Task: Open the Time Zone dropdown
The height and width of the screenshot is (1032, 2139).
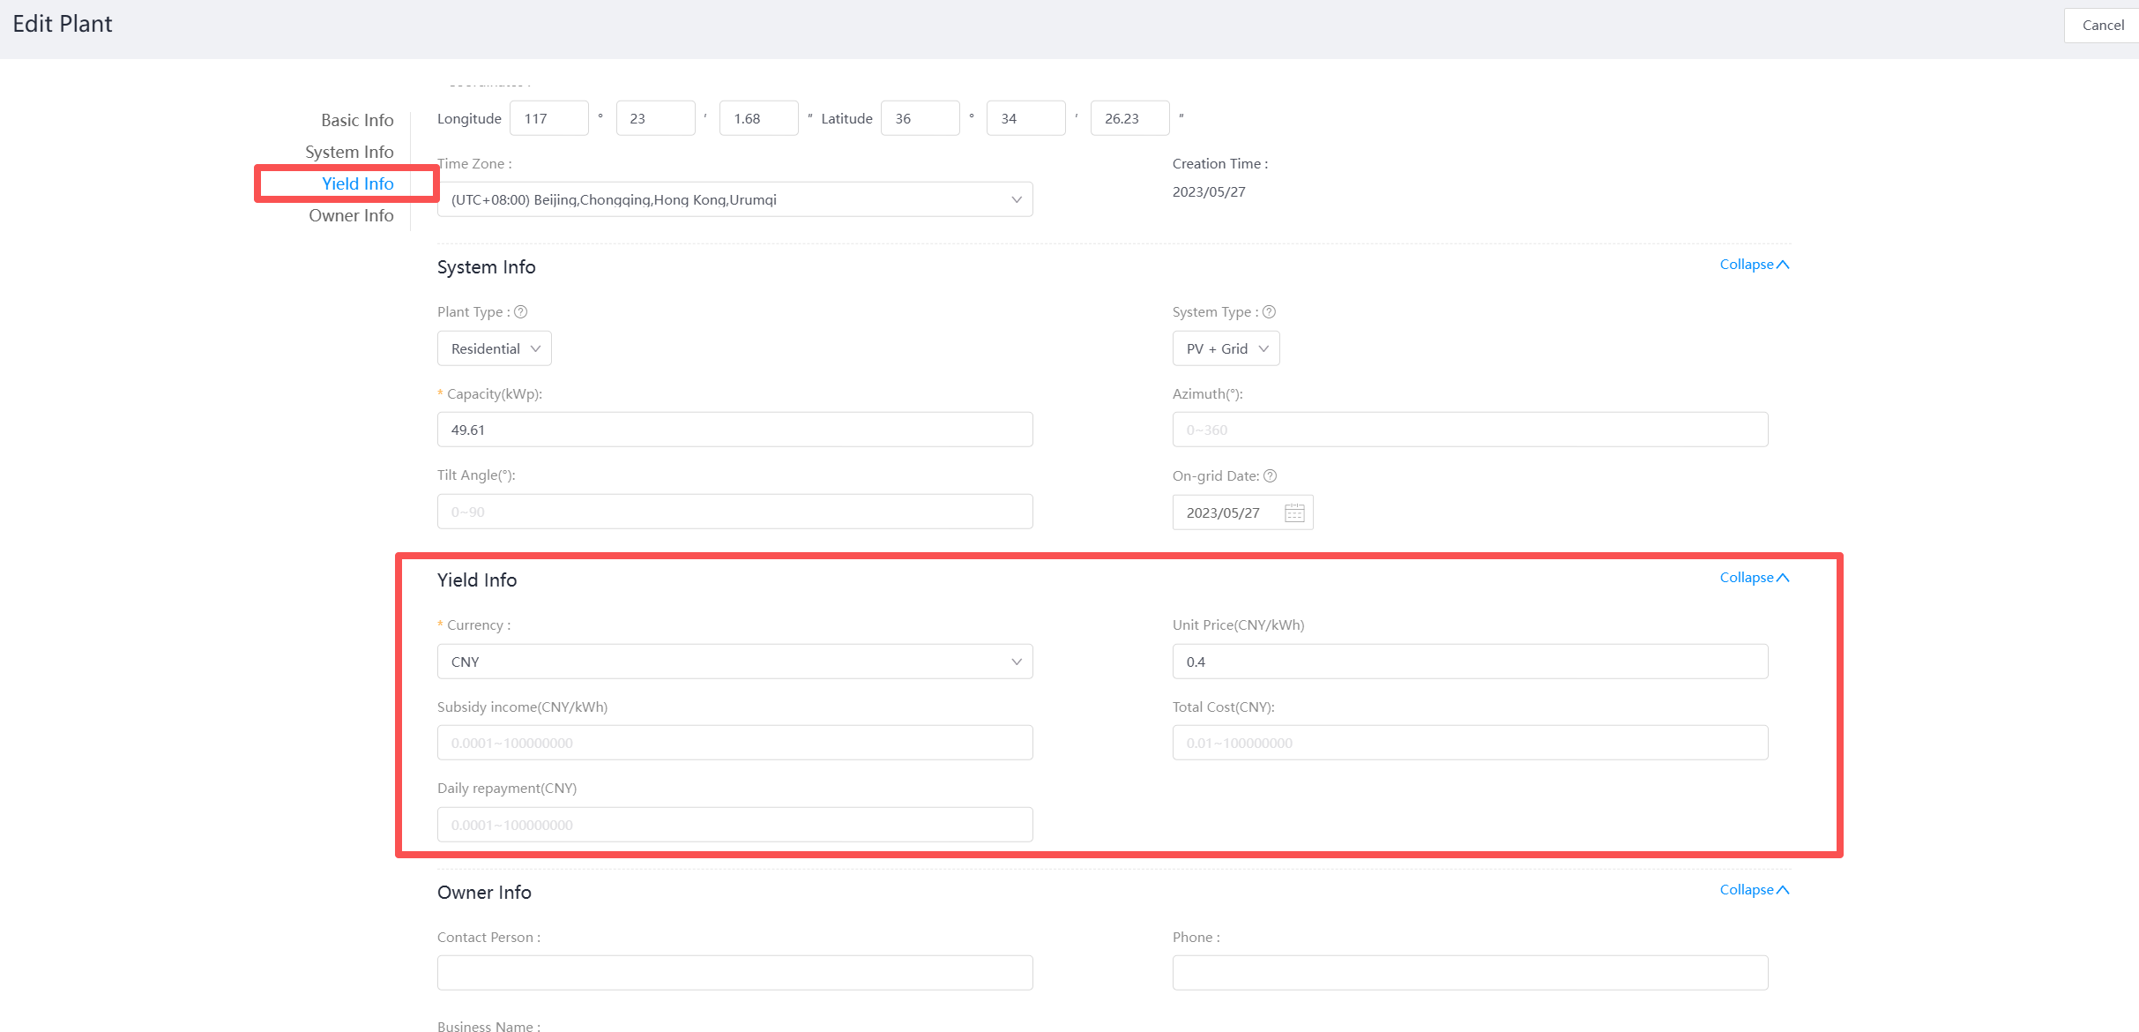Action: coord(734,200)
